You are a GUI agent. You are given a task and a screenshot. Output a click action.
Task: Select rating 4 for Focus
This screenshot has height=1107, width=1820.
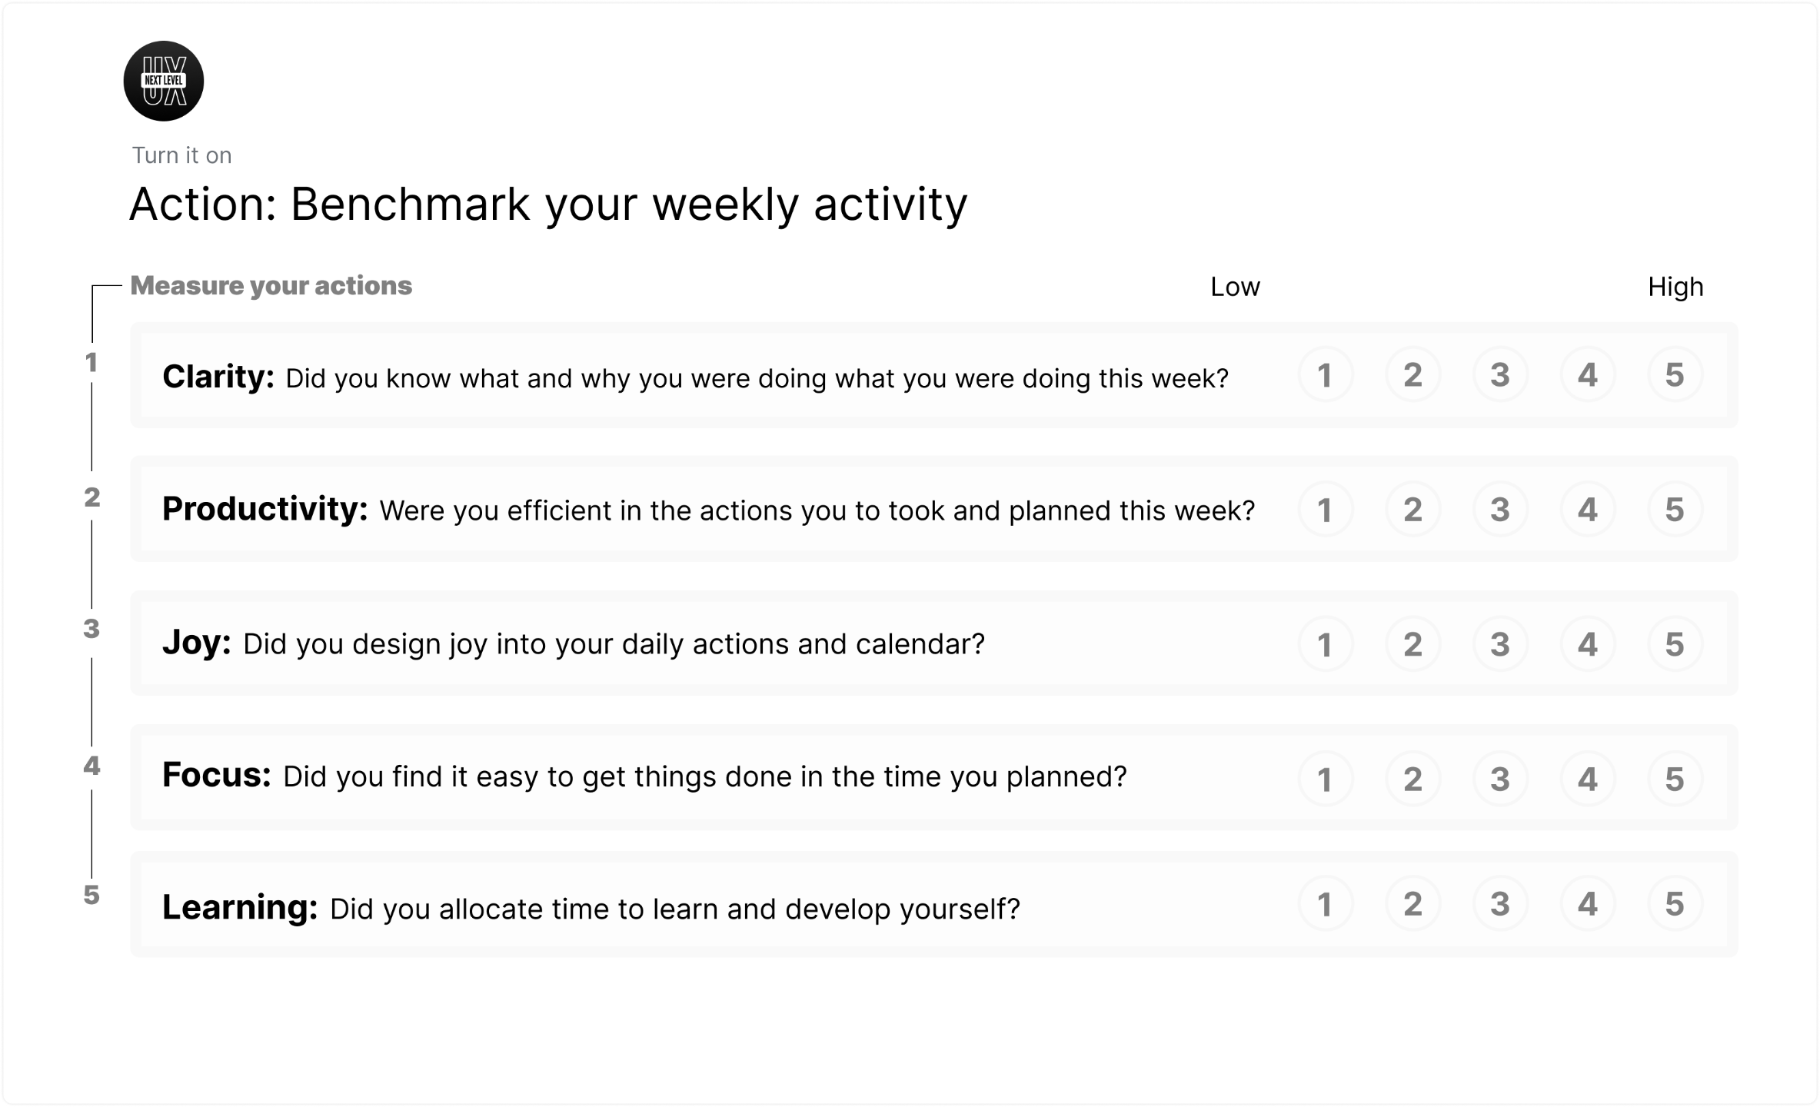(1588, 779)
